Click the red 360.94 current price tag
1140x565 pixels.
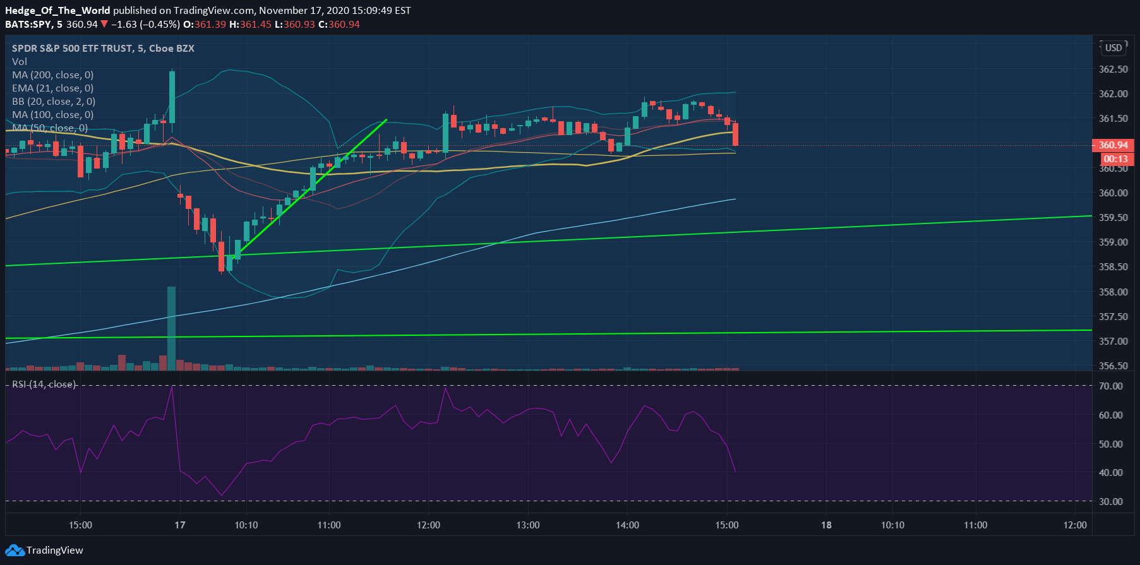pyautogui.click(x=1113, y=145)
